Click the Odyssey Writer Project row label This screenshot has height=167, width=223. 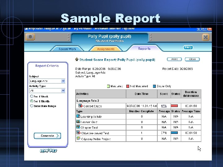[x=96, y=139]
